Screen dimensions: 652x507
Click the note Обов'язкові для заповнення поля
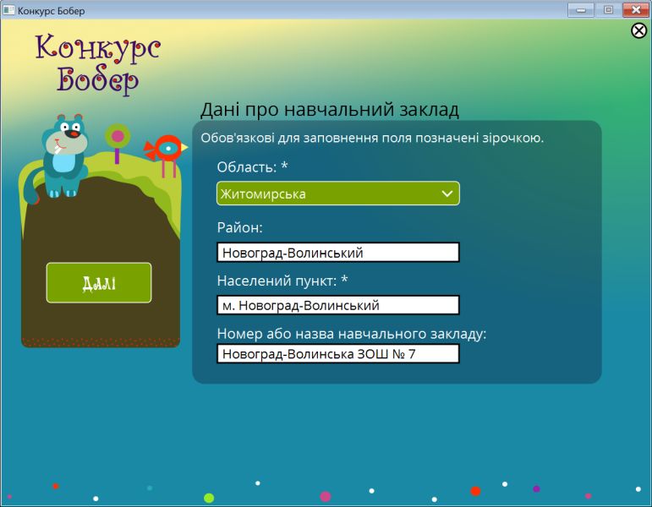pyautogui.click(x=373, y=138)
